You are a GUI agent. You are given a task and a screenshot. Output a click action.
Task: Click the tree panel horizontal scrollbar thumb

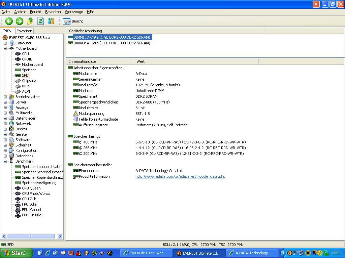[31, 236]
